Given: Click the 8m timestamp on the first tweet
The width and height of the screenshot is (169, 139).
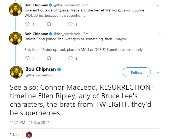Looking at the screenshot, I should (x=86, y=5).
